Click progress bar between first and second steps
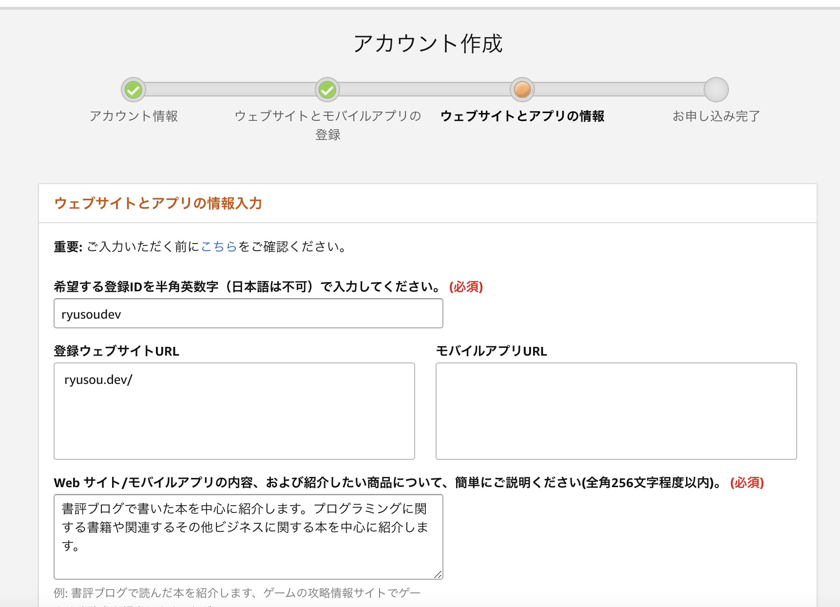840x607 pixels. pos(230,90)
